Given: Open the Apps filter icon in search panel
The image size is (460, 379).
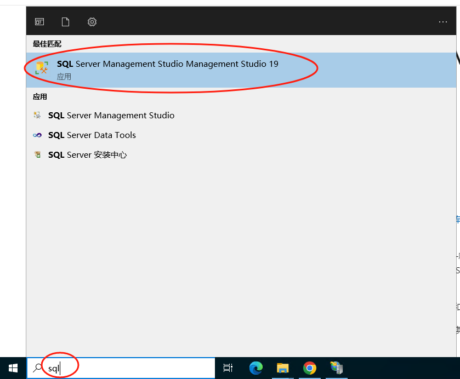Looking at the screenshot, I should click(x=39, y=22).
